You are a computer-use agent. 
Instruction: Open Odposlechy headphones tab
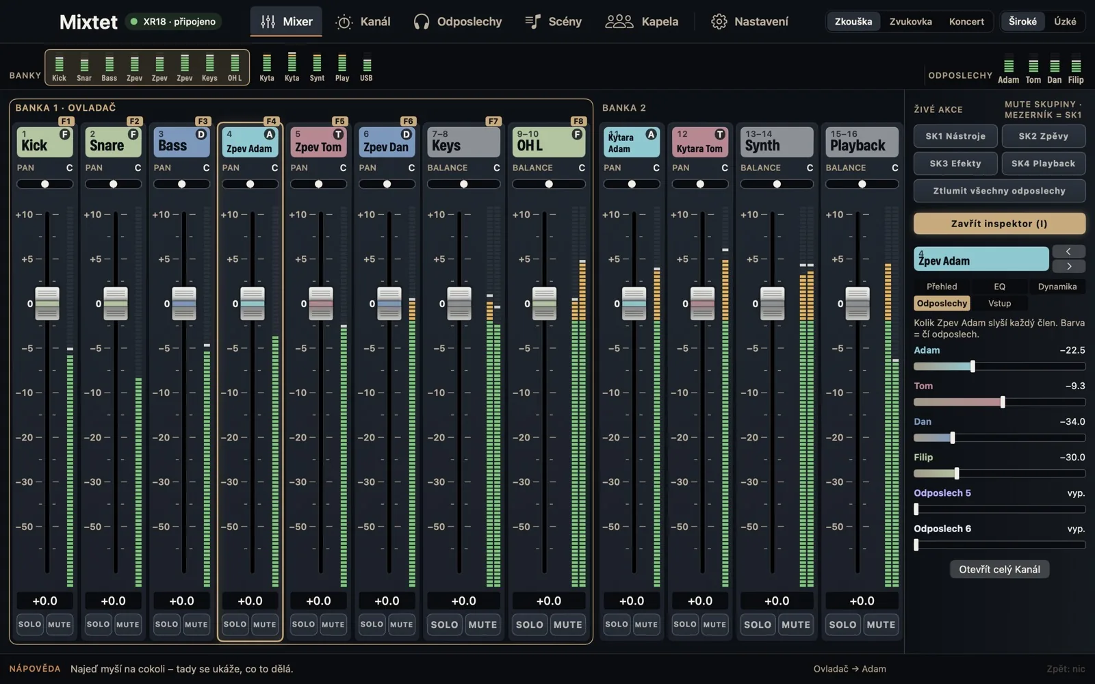click(457, 21)
